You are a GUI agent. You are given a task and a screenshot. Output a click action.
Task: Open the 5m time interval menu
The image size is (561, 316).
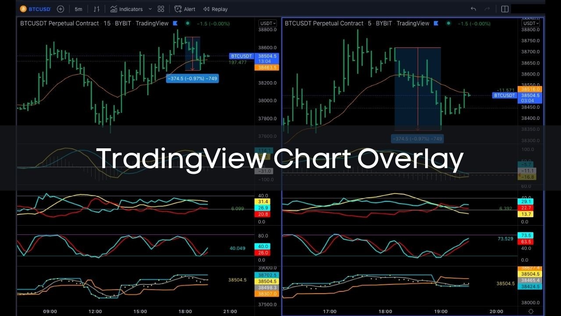click(x=78, y=9)
